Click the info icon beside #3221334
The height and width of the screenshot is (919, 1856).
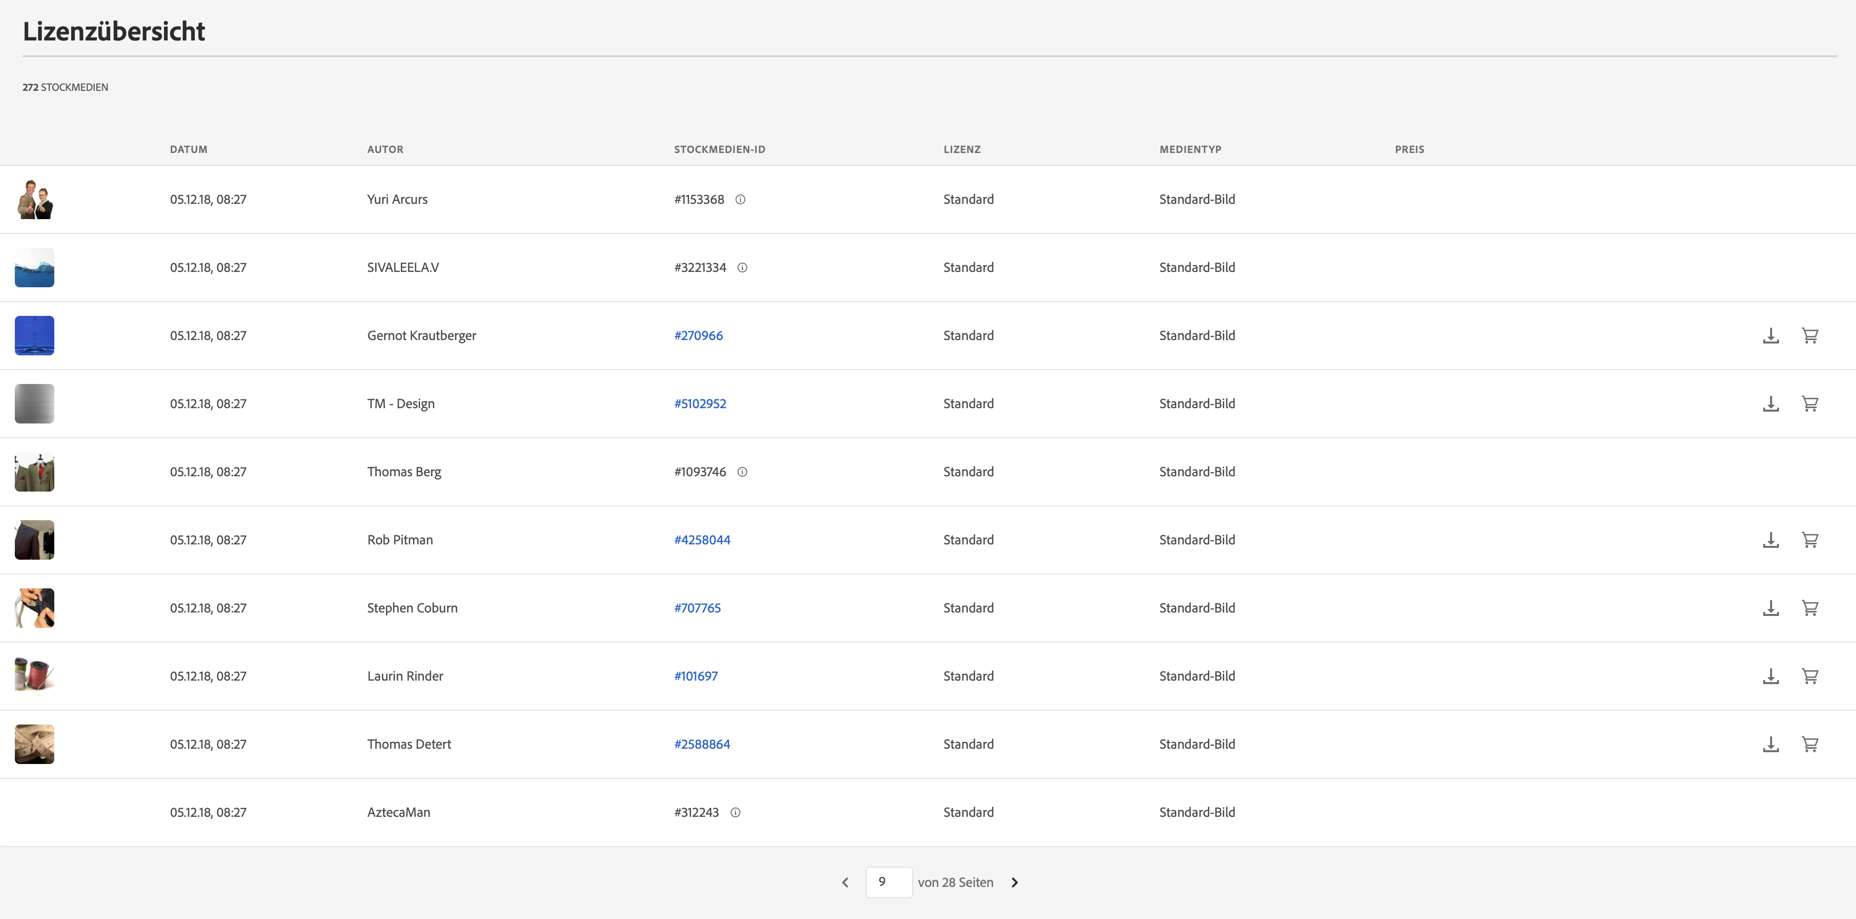742,268
